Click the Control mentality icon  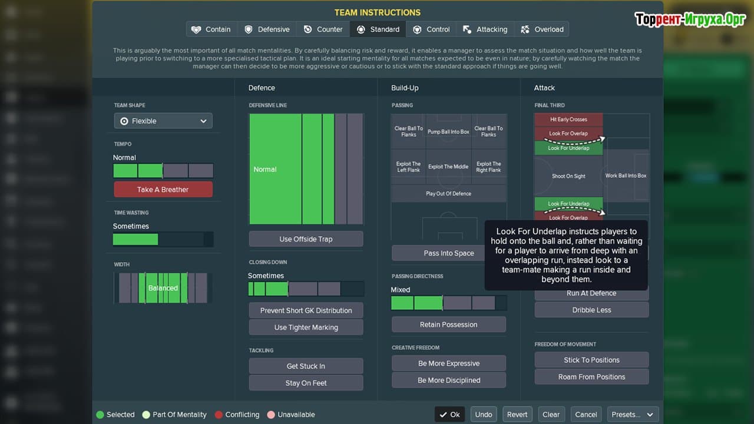click(x=417, y=29)
